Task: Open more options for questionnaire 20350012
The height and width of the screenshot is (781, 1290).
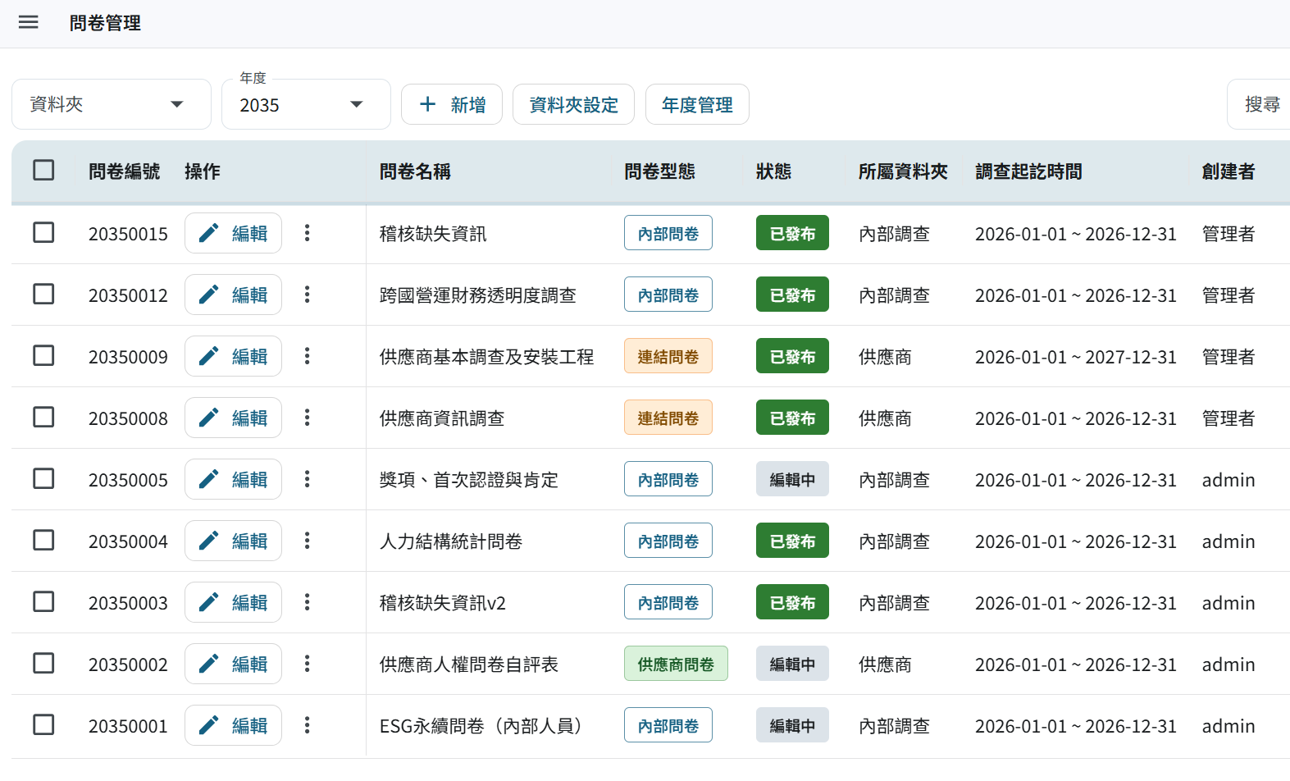Action: point(307,295)
